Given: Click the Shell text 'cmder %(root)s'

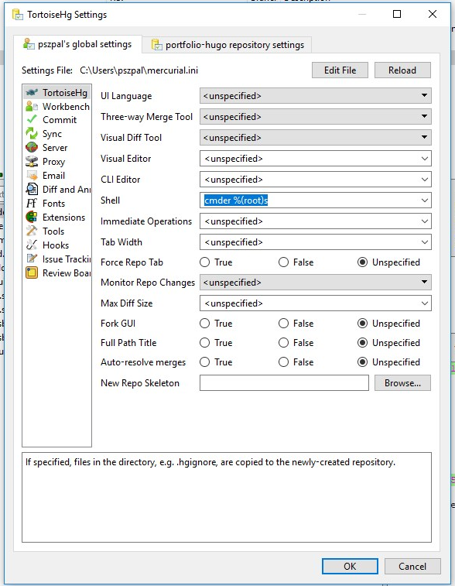Looking at the screenshot, I should point(236,200).
